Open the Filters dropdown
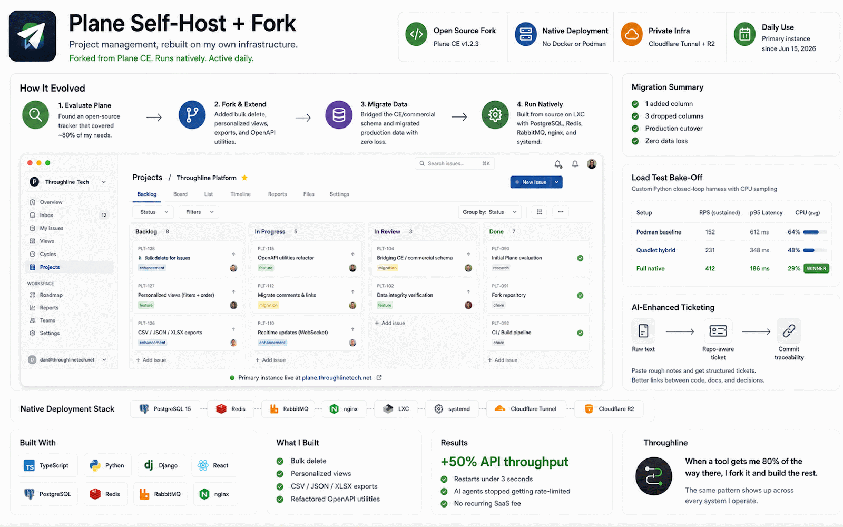Screen dimensions: 843x527 (x=199, y=212)
